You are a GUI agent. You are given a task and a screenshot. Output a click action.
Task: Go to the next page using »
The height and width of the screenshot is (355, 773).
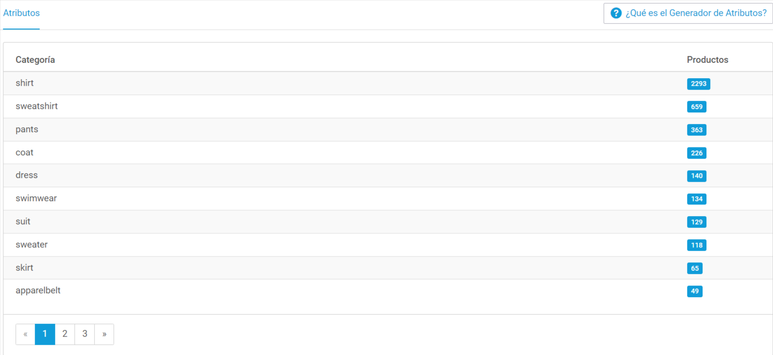(x=104, y=334)
